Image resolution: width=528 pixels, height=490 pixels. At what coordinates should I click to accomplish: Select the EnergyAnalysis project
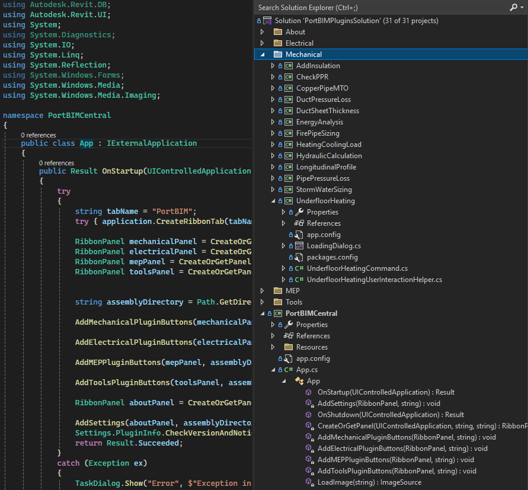[319, 122]
